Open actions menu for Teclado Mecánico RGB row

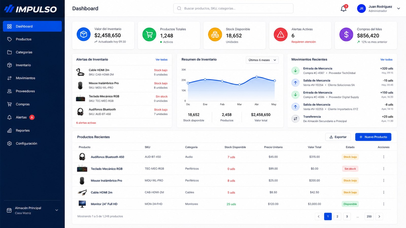[384, 169]
